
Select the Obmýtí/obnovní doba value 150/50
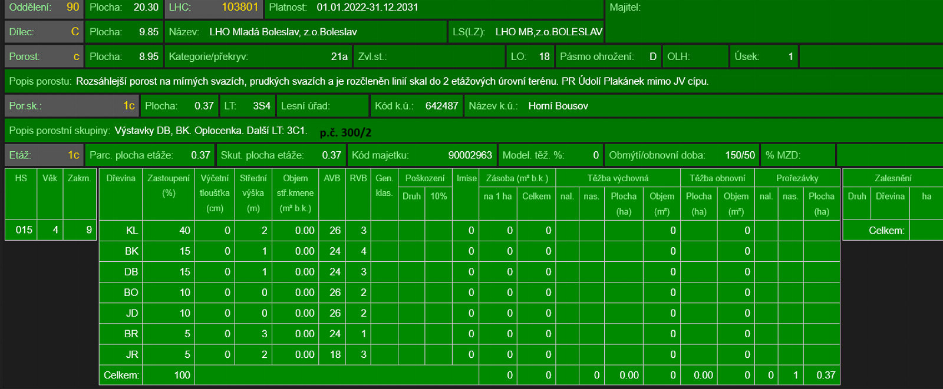(740, 155)
